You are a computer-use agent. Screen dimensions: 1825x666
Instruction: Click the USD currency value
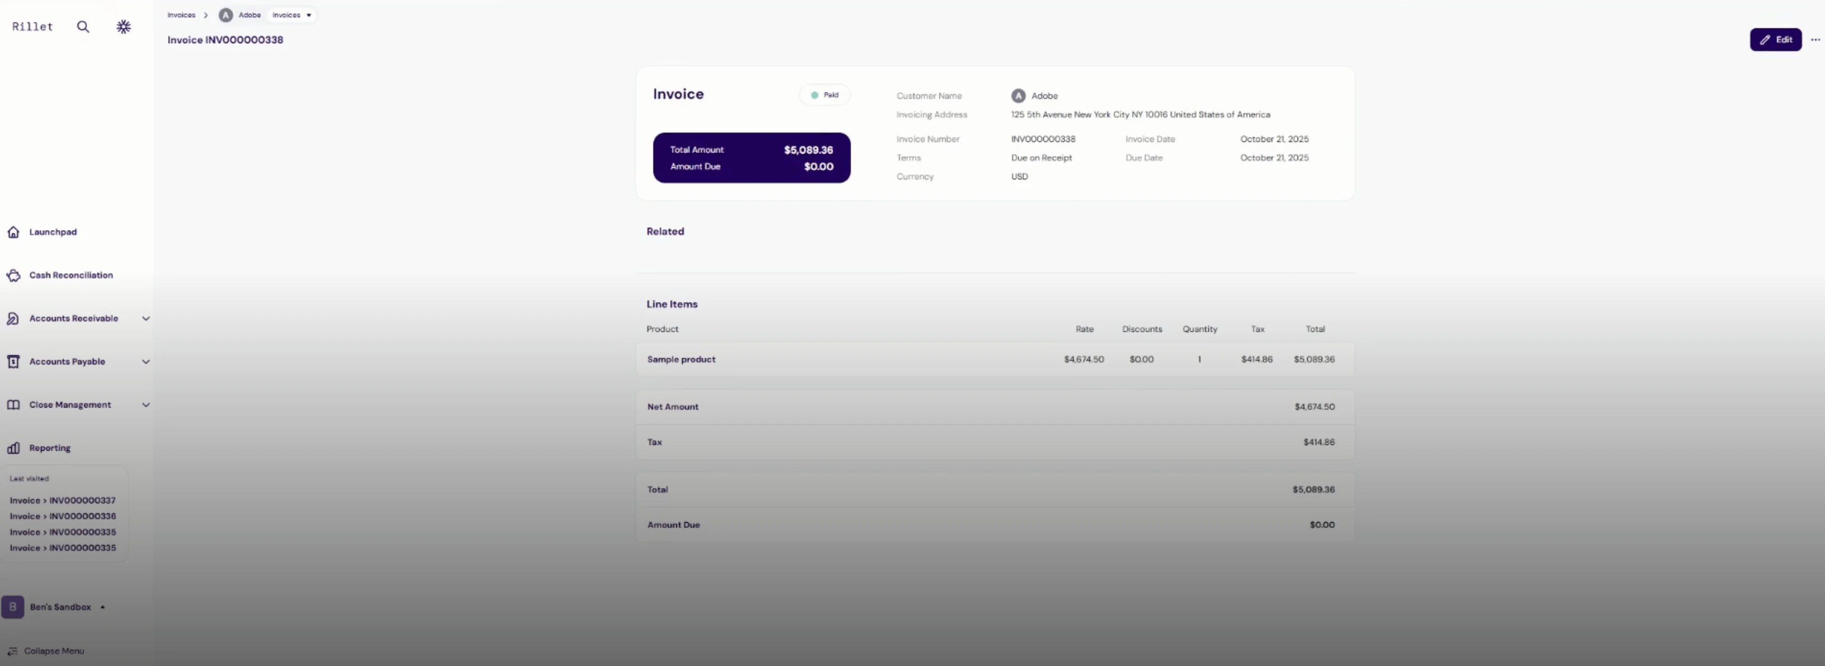[1019, 177]
